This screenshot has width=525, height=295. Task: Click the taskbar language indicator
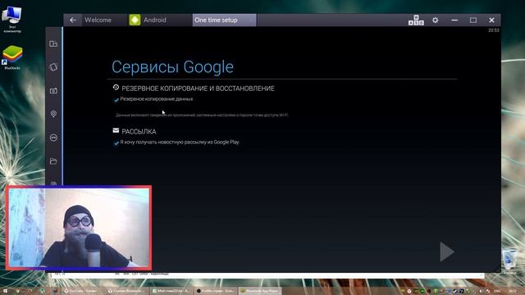tap(497, 292)
